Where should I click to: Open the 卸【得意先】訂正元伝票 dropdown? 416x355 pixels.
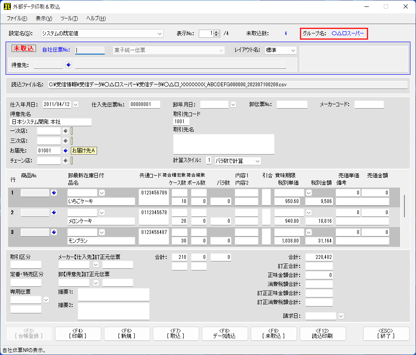tap(96, 283)
